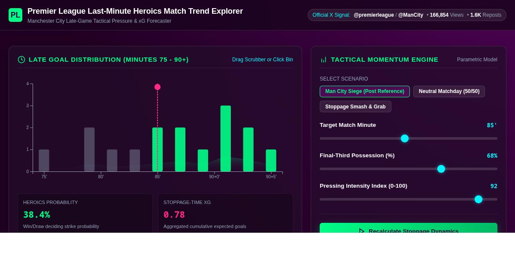Click the green bar under the scrubber at 85'
Screen dimensions: 515x270
158,150
